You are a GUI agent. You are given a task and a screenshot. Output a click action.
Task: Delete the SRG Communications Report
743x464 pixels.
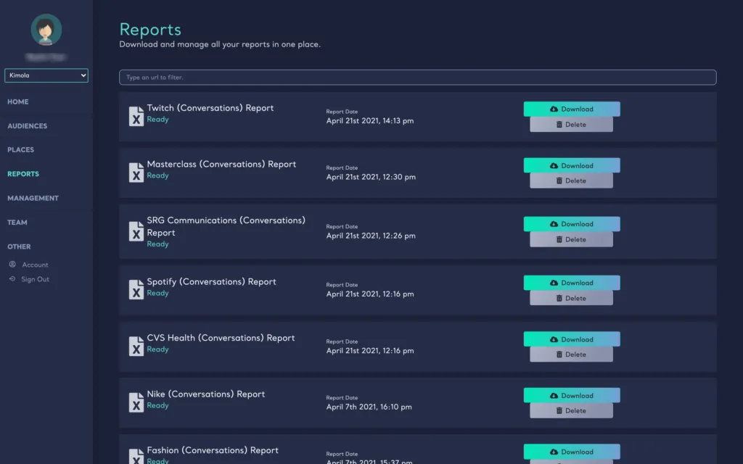pos(571,239)
